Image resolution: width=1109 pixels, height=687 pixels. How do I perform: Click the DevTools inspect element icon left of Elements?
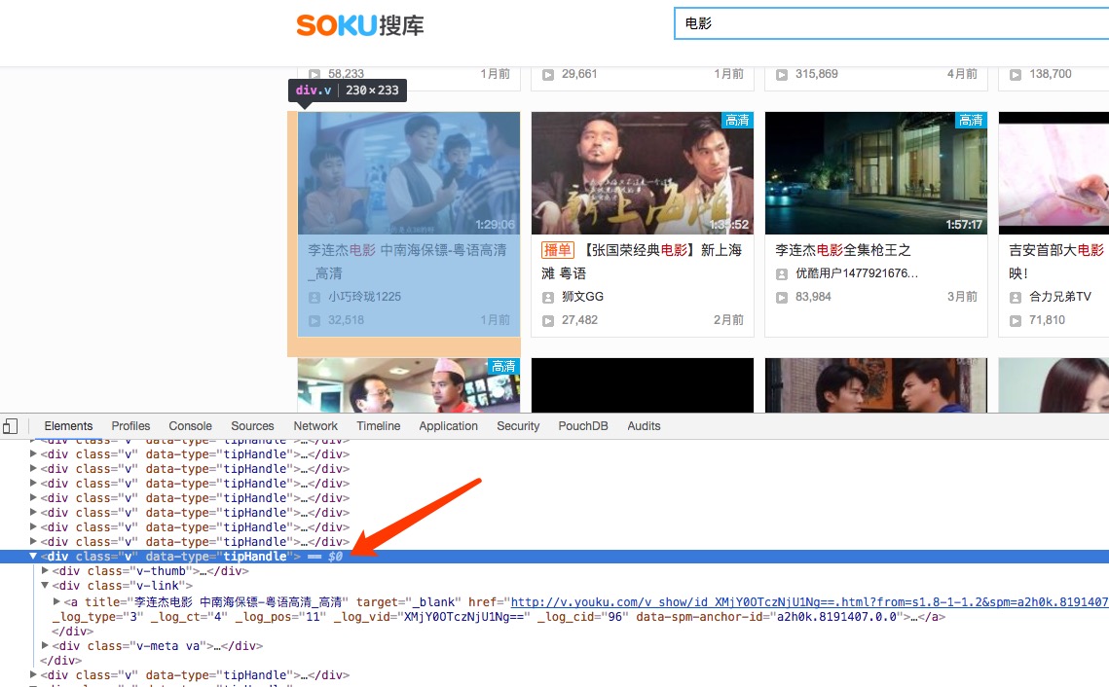(x=11, y=426)
